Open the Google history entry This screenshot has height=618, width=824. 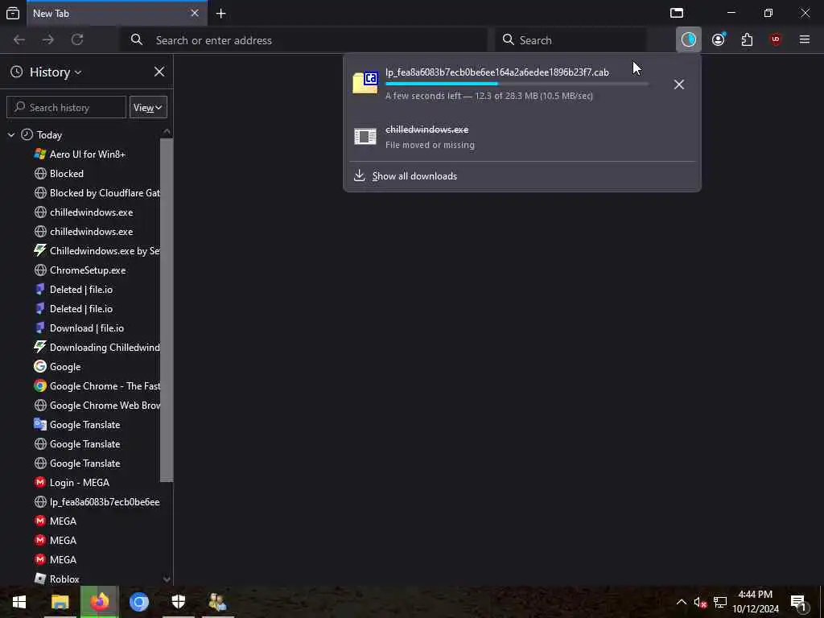pos(64,367)
